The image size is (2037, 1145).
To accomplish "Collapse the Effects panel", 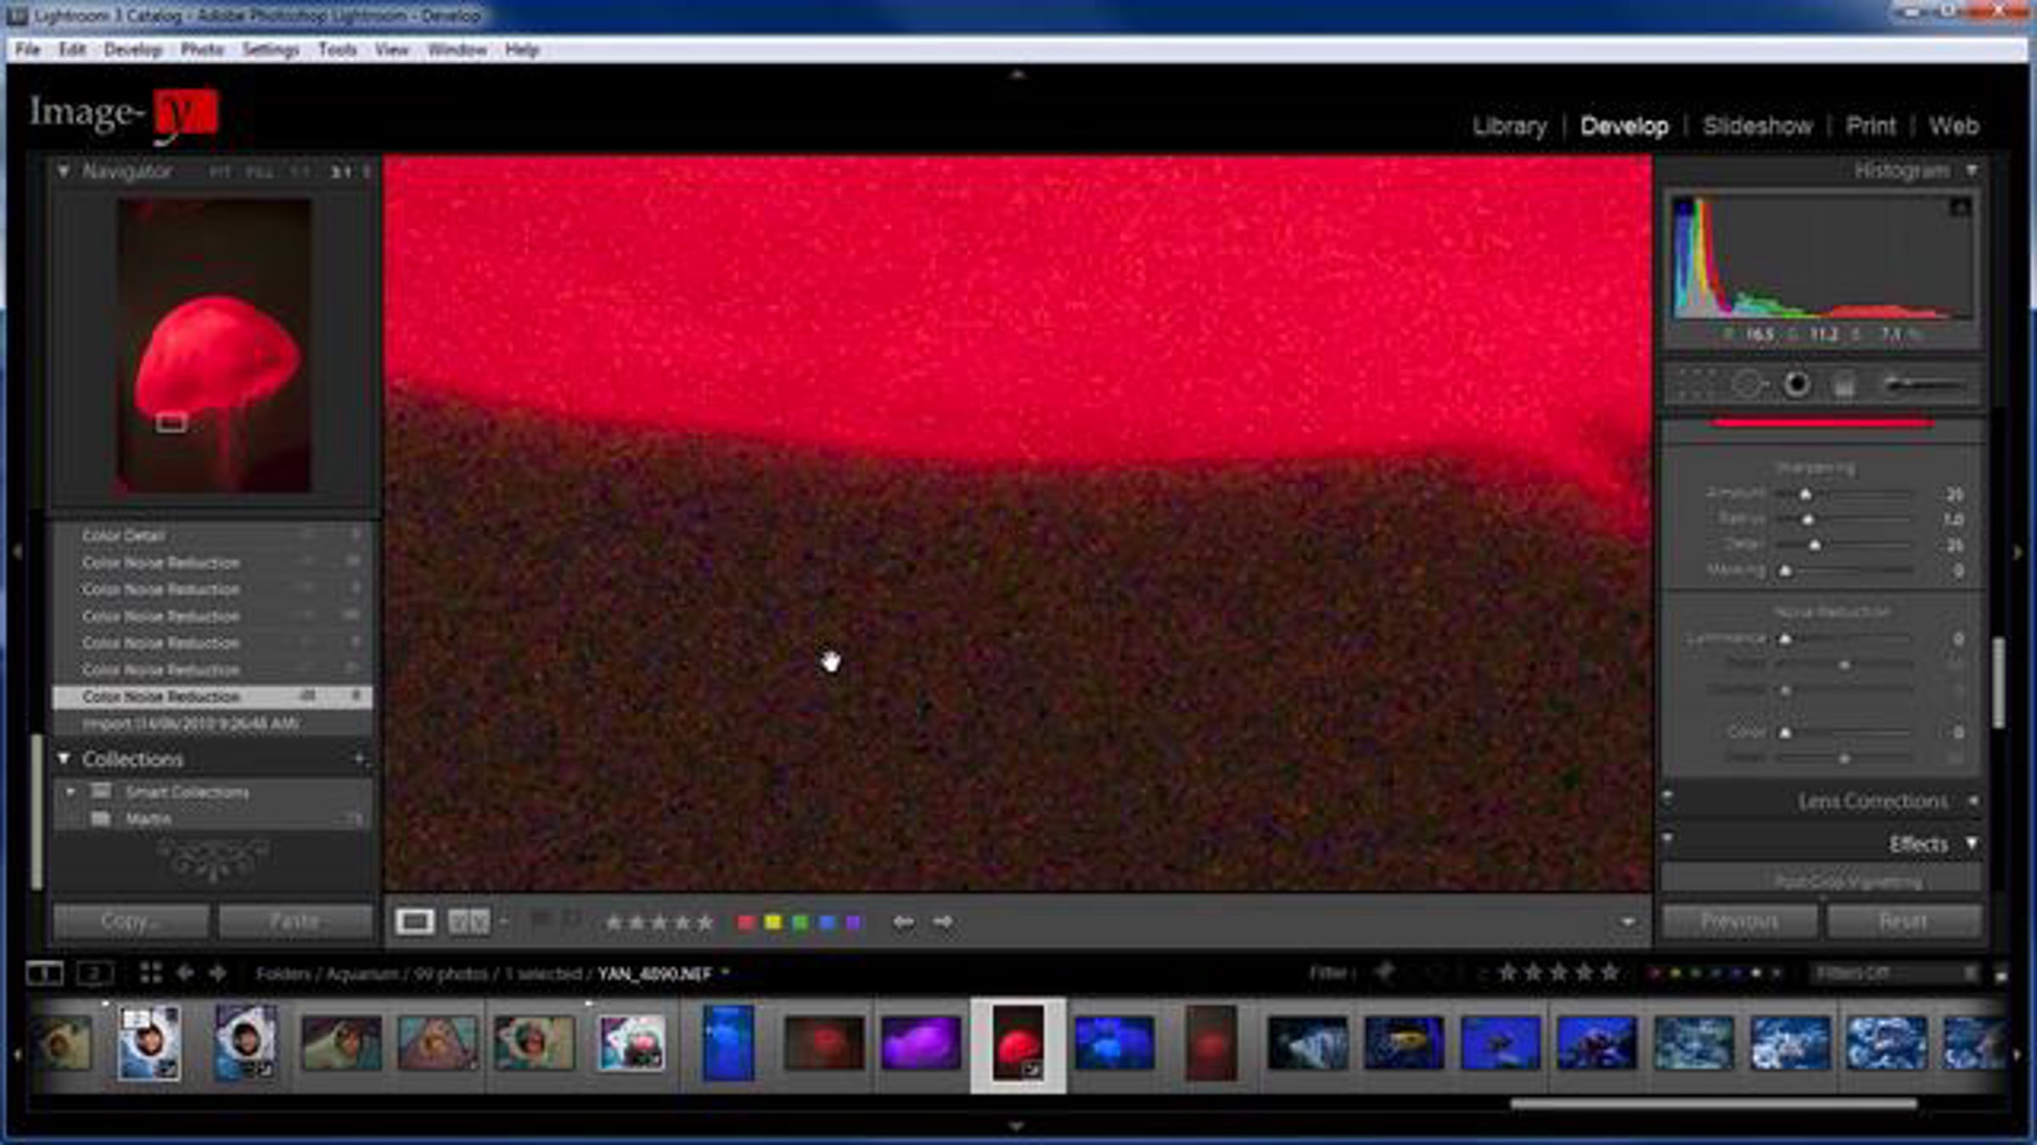I will [x=1972, y=843].
